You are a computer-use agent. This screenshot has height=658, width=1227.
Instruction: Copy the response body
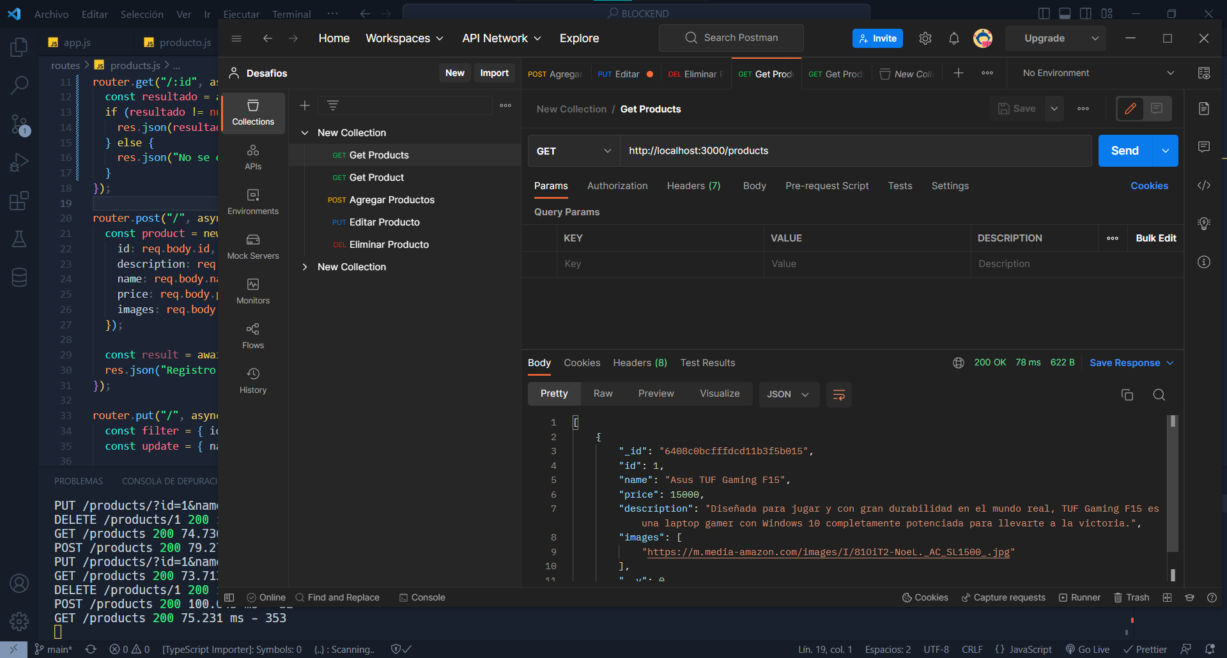coord(1127,395)
